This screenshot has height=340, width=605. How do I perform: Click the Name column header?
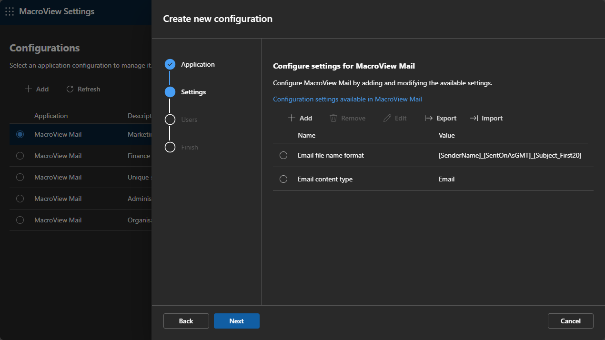coord(307,135)
